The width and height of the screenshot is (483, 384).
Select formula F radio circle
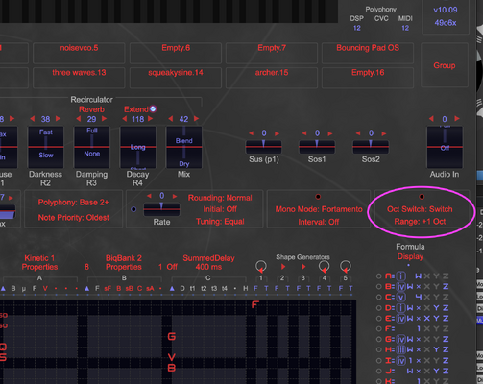pyautogui.click(x=378, y=328)
